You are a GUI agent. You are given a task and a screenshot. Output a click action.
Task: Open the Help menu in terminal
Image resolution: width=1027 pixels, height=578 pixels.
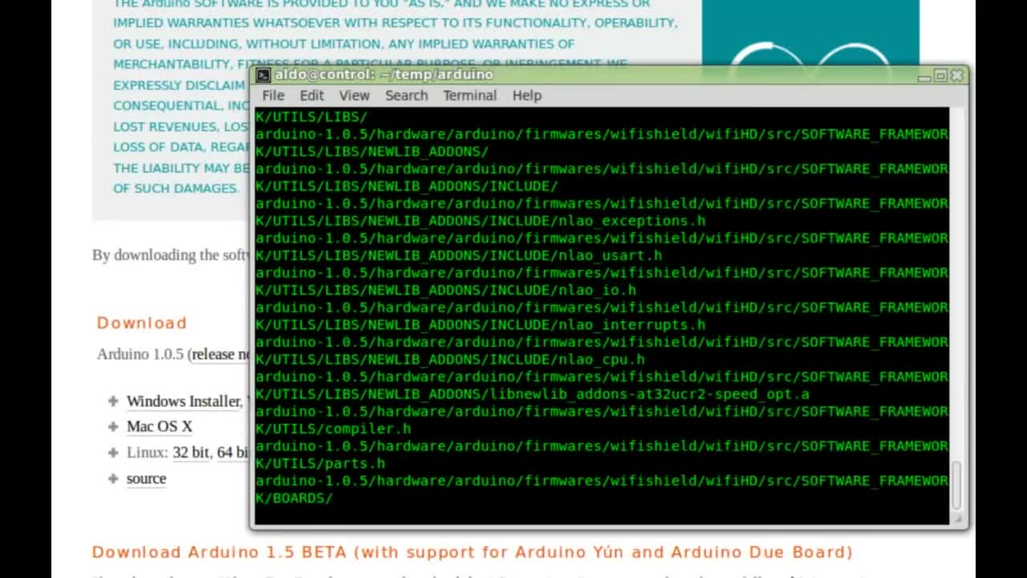pos(526,95)
